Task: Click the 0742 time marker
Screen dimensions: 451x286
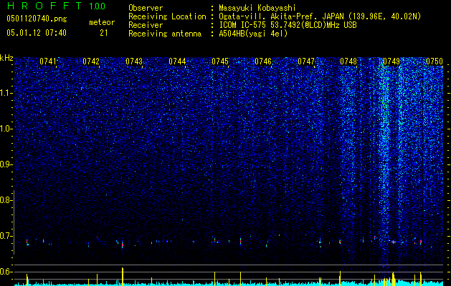Action: pos(91,61)
